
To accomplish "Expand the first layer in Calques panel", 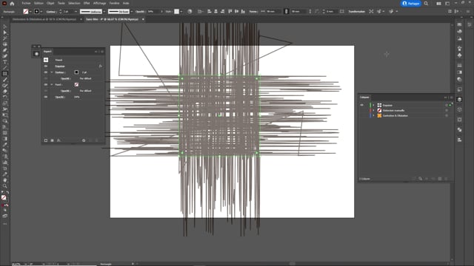I will click(373, 105).
